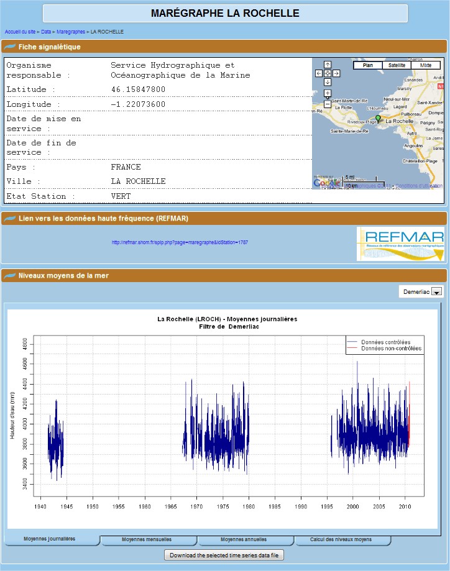The image size is (450, 571).
Task: Switch map to Satellite view
Action: 397,65
